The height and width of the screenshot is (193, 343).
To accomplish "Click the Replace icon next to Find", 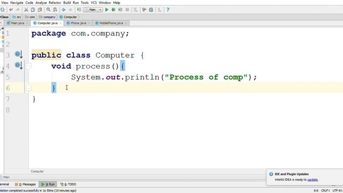I will pyautogui.click(x=55, y=10).
